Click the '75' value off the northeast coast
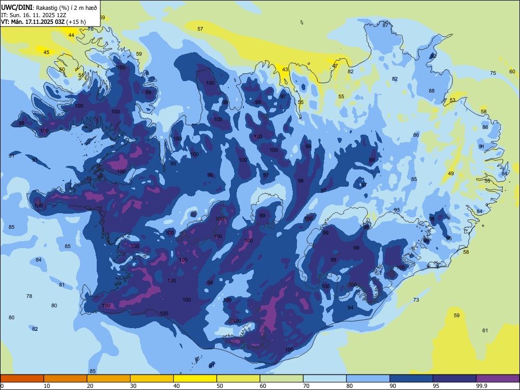This screenshot has width=520, height=390. (493, 73)
